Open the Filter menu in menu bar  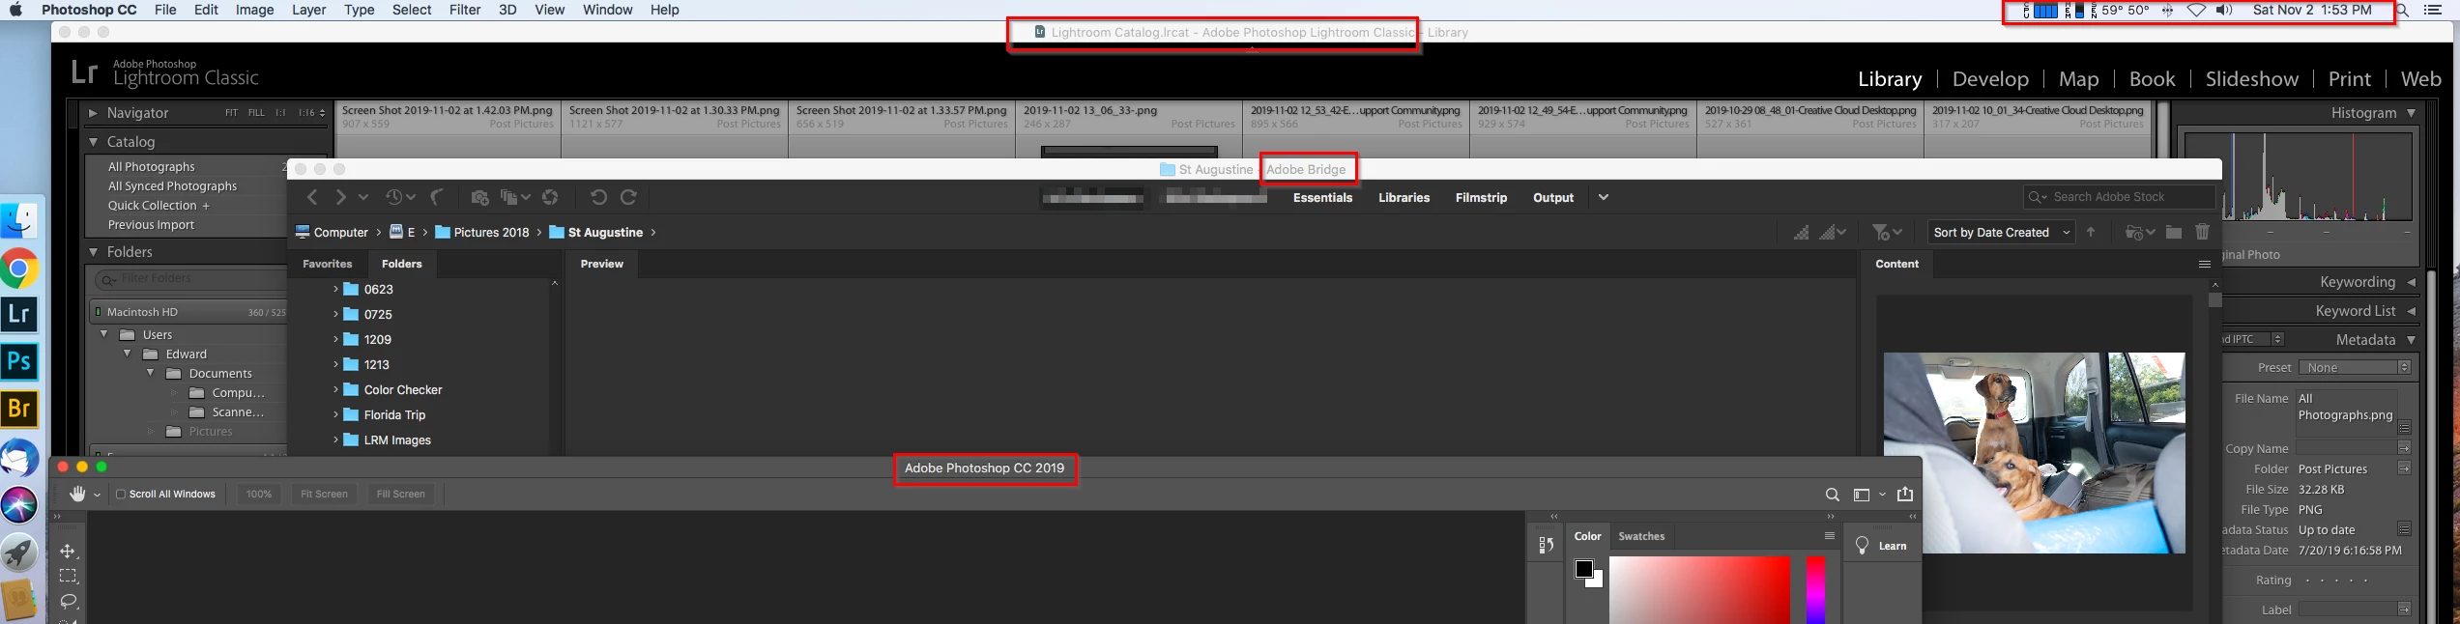coord(465,10)
